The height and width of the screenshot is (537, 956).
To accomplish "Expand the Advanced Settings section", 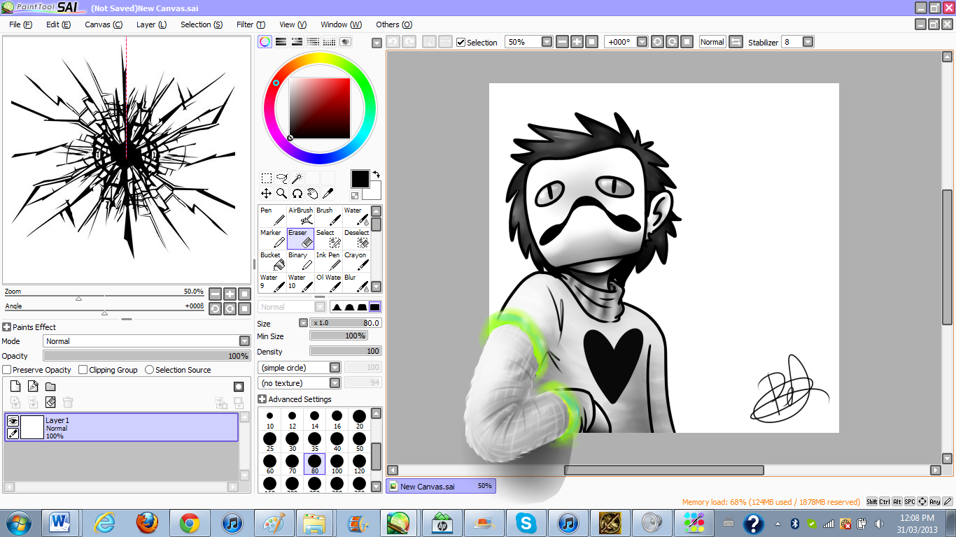I will (262, 399).
